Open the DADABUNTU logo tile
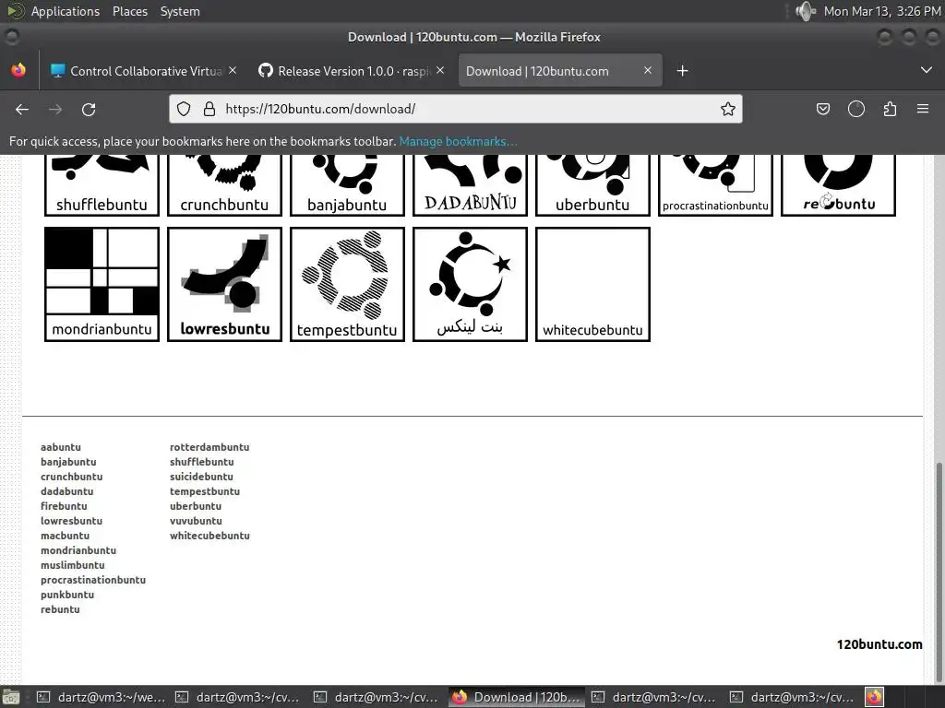The image size is (945, 708). click(x=470, y=184)
